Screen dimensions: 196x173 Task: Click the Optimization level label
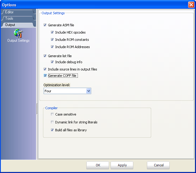(x=57, y=85)
